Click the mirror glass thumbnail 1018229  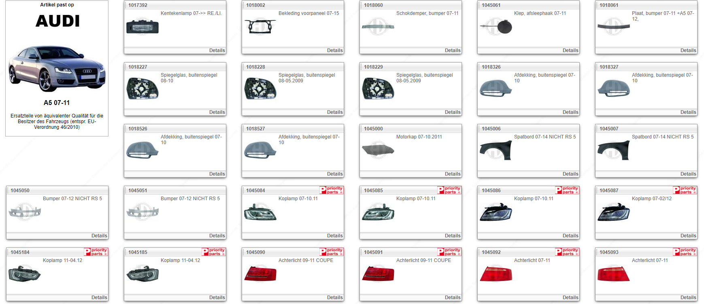coord(378,88)
